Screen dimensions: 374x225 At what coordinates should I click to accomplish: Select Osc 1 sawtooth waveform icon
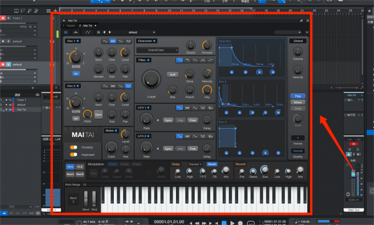tap(113, 41)
